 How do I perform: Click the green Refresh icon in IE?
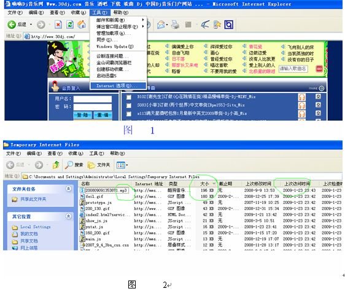click(x=70, y=24)
